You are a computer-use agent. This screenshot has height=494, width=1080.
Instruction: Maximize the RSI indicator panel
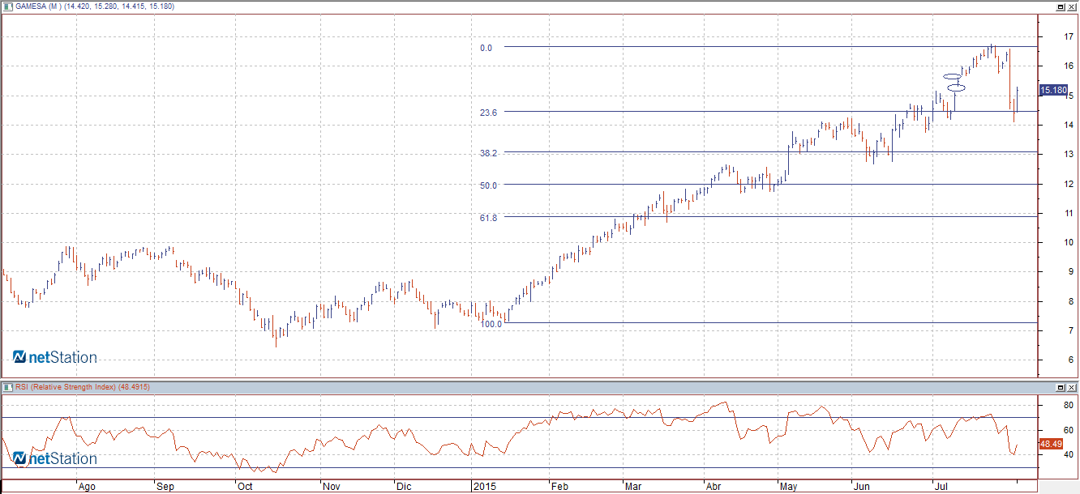click(x=1061, y=388)
